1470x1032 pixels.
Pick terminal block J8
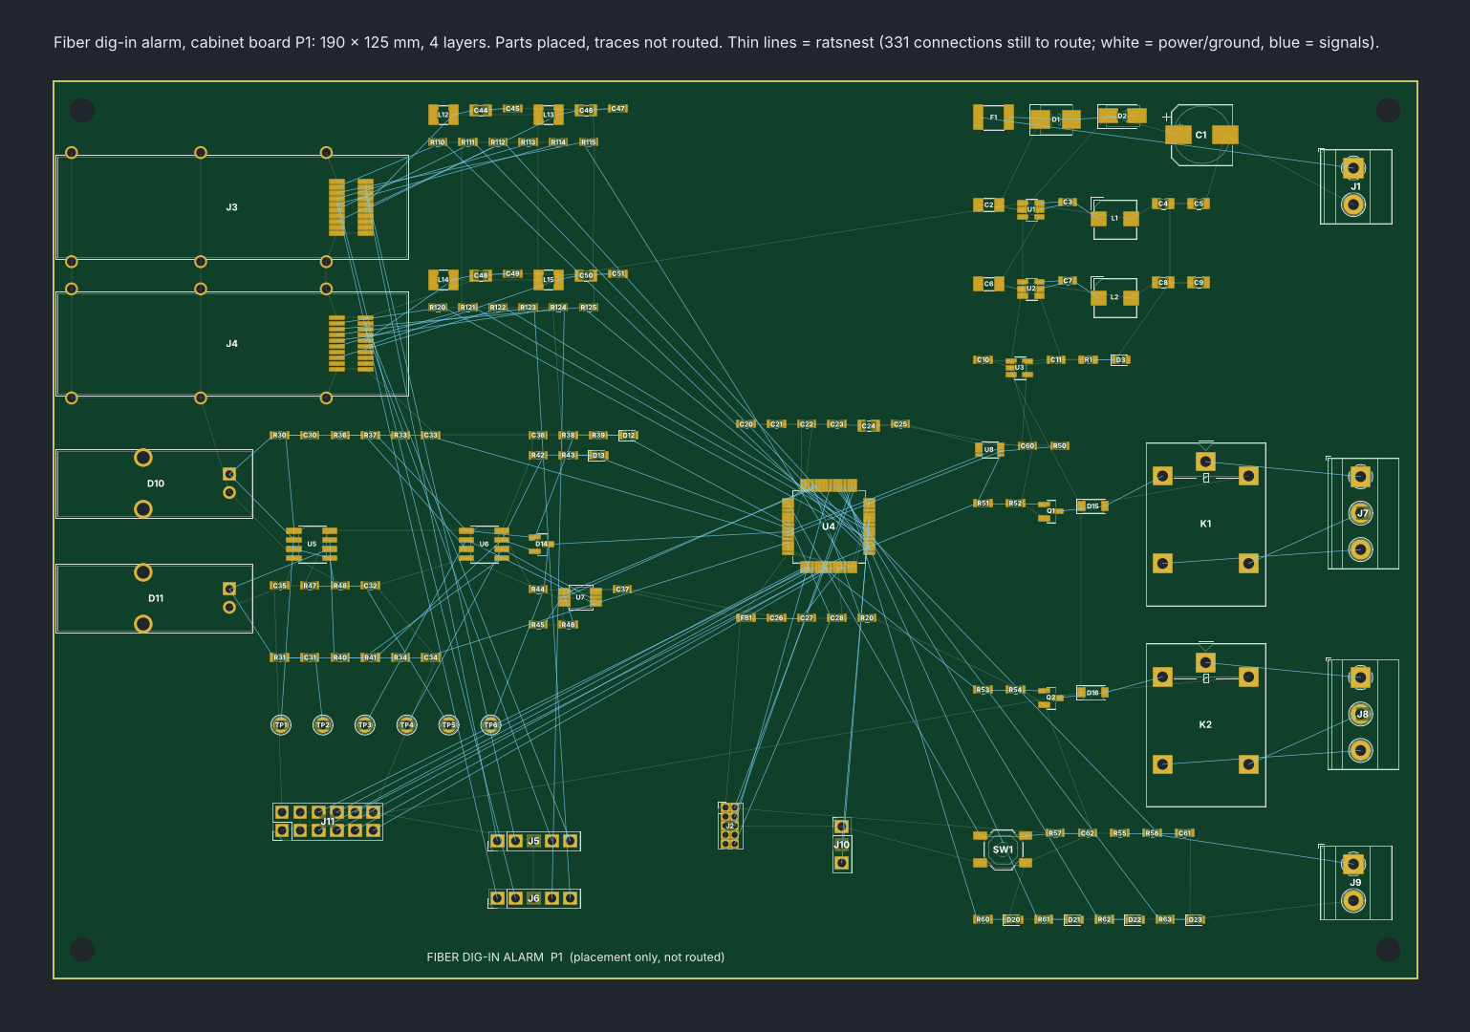pyautogui.click(x=1362, y=714)
